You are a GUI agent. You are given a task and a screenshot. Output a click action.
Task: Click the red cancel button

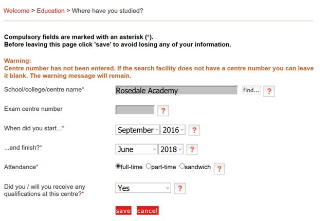[148, 211]
